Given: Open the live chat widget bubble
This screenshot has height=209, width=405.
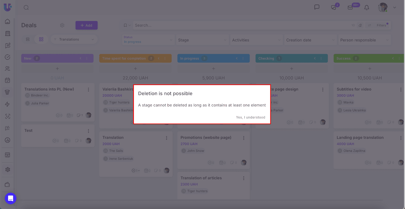Looking at the screenshot, I should tap(11, 198).
